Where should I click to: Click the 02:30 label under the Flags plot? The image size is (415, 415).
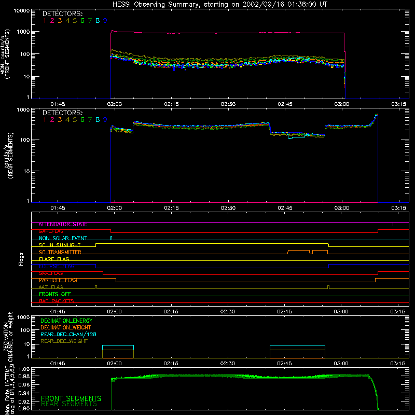tap(228, 312)
